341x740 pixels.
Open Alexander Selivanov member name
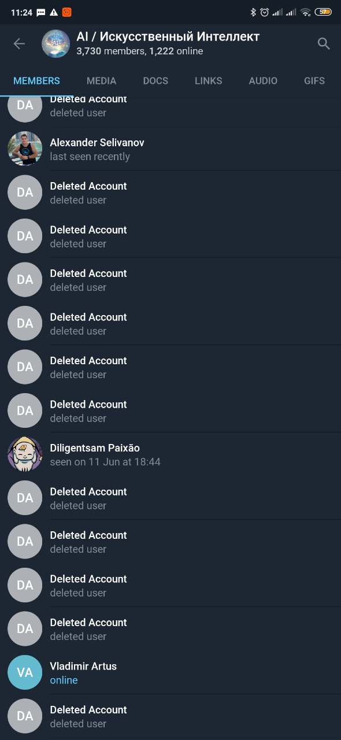pos(97,142)
